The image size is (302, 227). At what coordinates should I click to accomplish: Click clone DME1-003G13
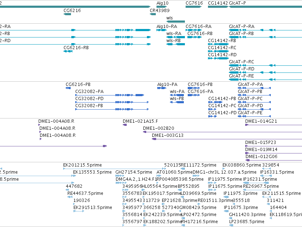click(x=168, y=135)
